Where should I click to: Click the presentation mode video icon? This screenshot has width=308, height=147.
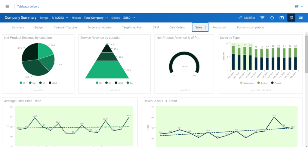pos(301,18)
